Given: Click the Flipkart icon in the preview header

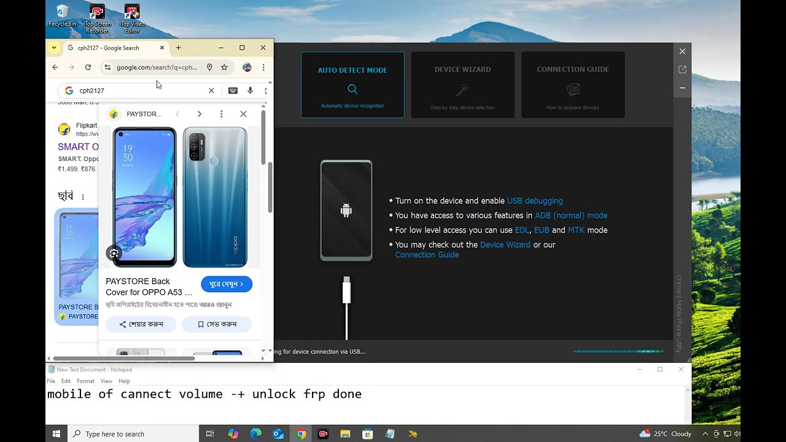Looking at the screenshot, I should coord(114,114).
